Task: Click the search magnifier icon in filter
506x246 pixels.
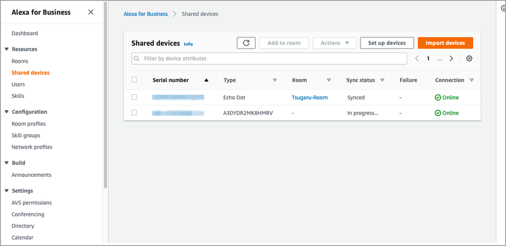Action: tap(137, 59)
